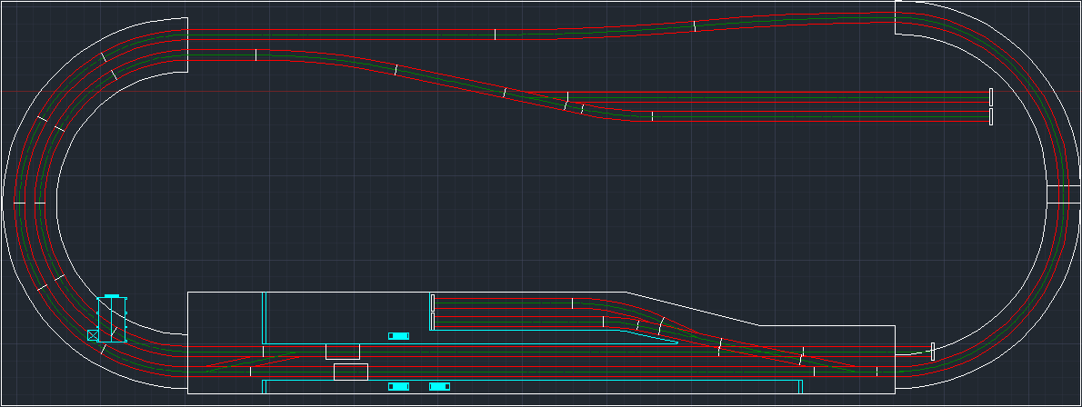Select the white rectangle on the upper station track
Viewport: 1082px width, 407px height.
click(343, 351)
